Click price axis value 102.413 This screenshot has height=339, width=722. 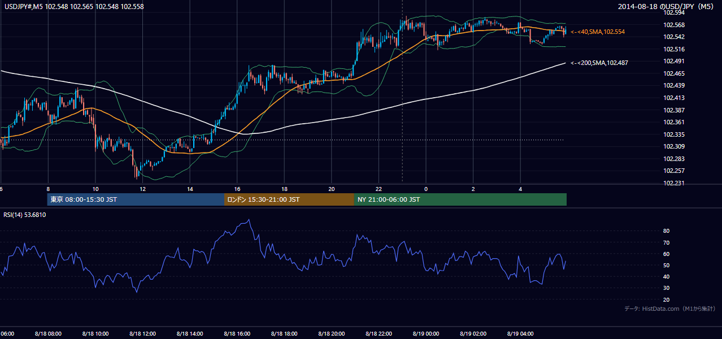(674, 98)
